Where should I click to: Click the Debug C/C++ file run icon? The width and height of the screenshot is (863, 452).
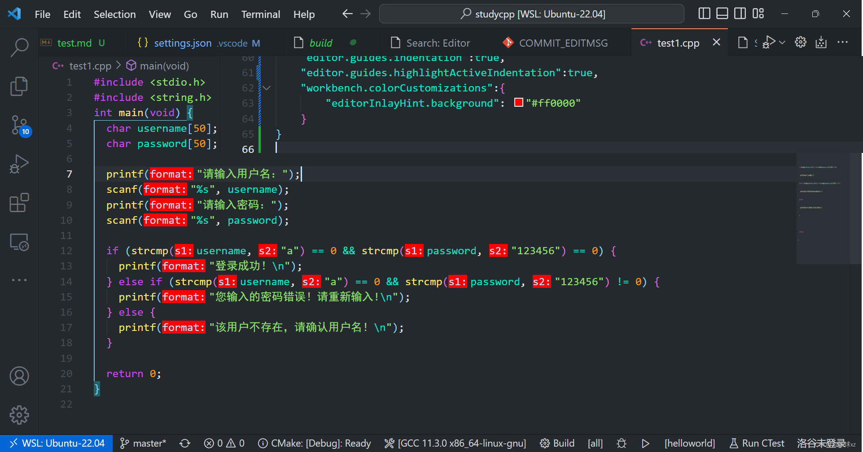pyautogui.click(x=769, y=42)
